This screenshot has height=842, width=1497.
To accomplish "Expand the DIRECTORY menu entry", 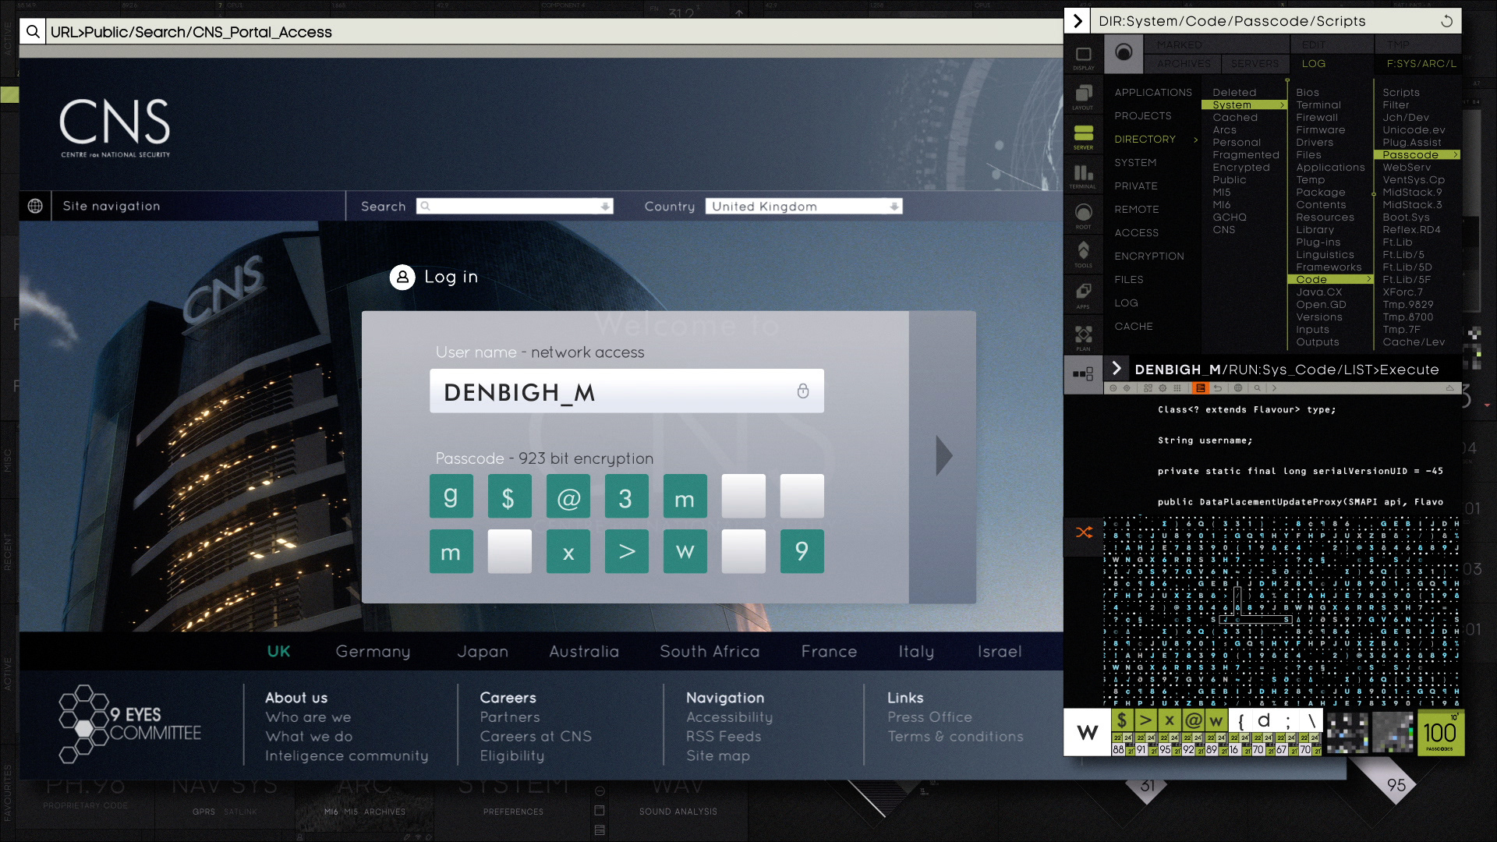I will 1156,140.
